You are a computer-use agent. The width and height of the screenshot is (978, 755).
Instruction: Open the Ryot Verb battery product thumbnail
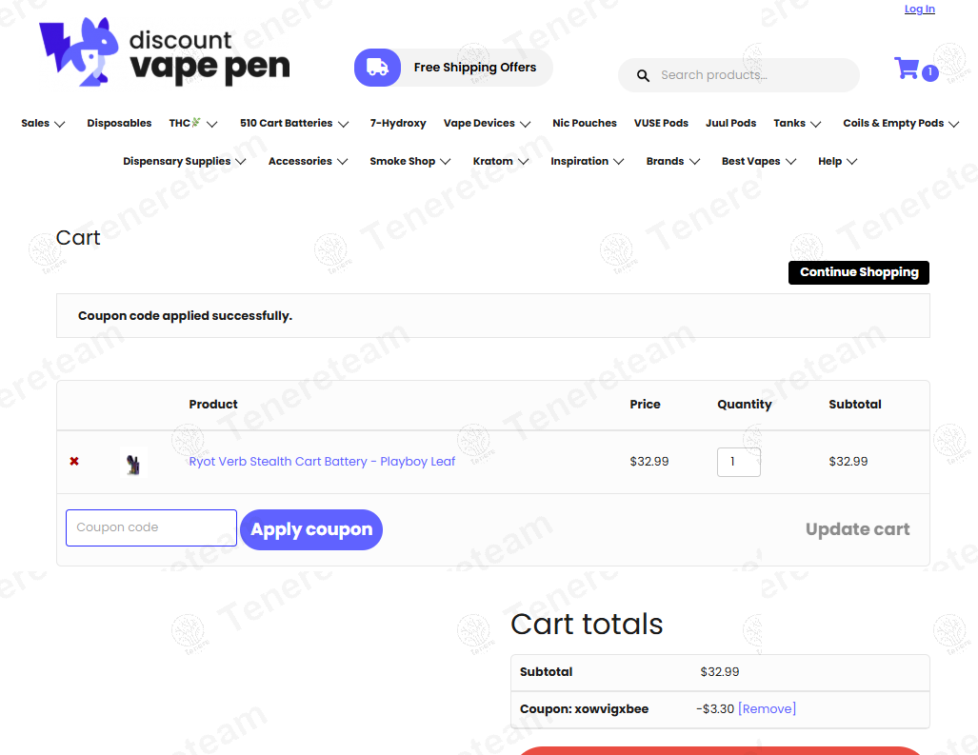134,463
